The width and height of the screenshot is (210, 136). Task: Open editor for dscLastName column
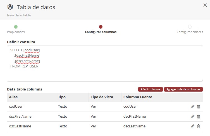[192, 126]
